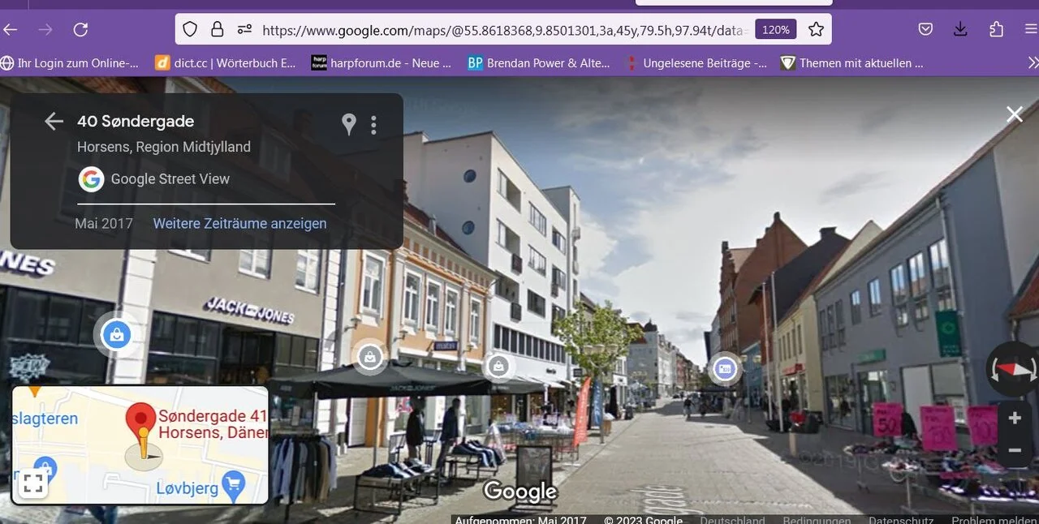The height and width of the screenshot is (524, 1039).
Task: Zoom in using the plus control
Action: [x=1014, y=418]
